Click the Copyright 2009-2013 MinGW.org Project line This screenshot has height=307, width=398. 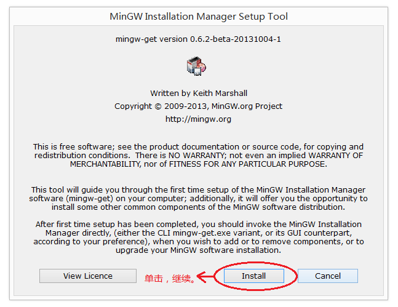coord(198,106)
